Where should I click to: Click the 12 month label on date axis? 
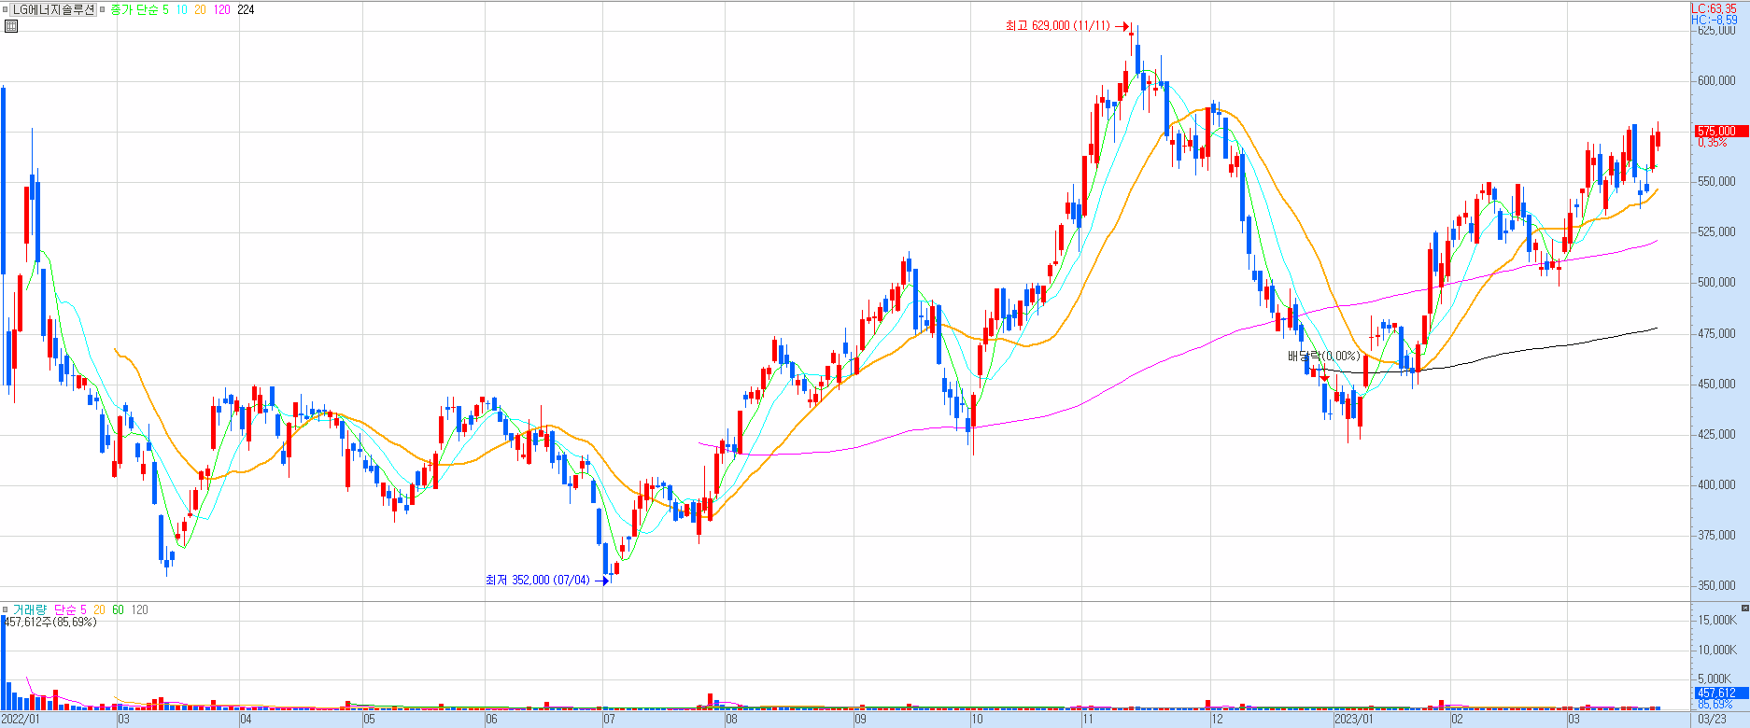tap(1216, 720)
